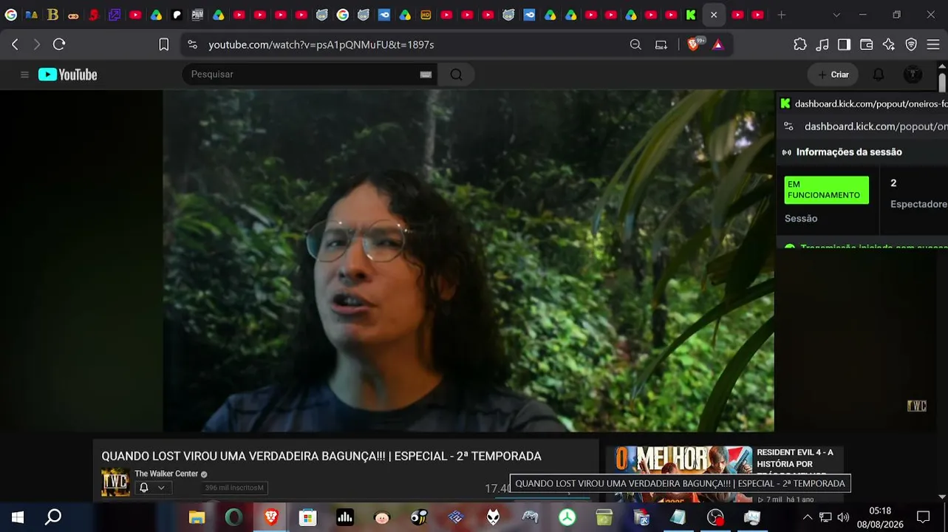Open the taskbar clock and calendar
Screen dimensions: 948x532
click(x=880, y=517)
